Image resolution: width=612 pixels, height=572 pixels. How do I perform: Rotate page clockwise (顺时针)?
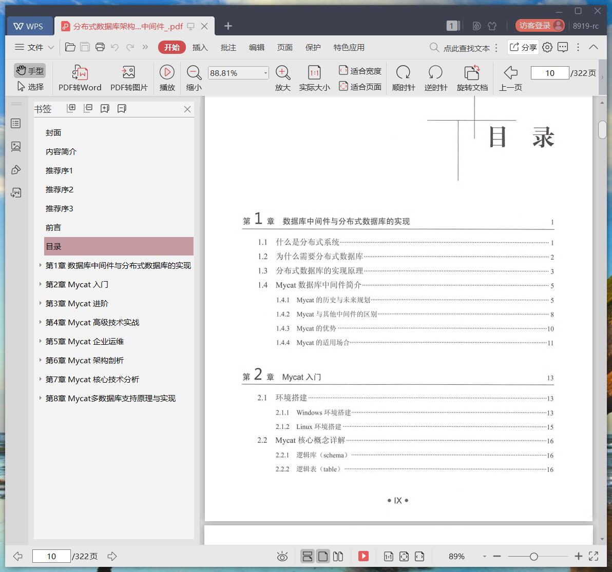pos(403,78)
